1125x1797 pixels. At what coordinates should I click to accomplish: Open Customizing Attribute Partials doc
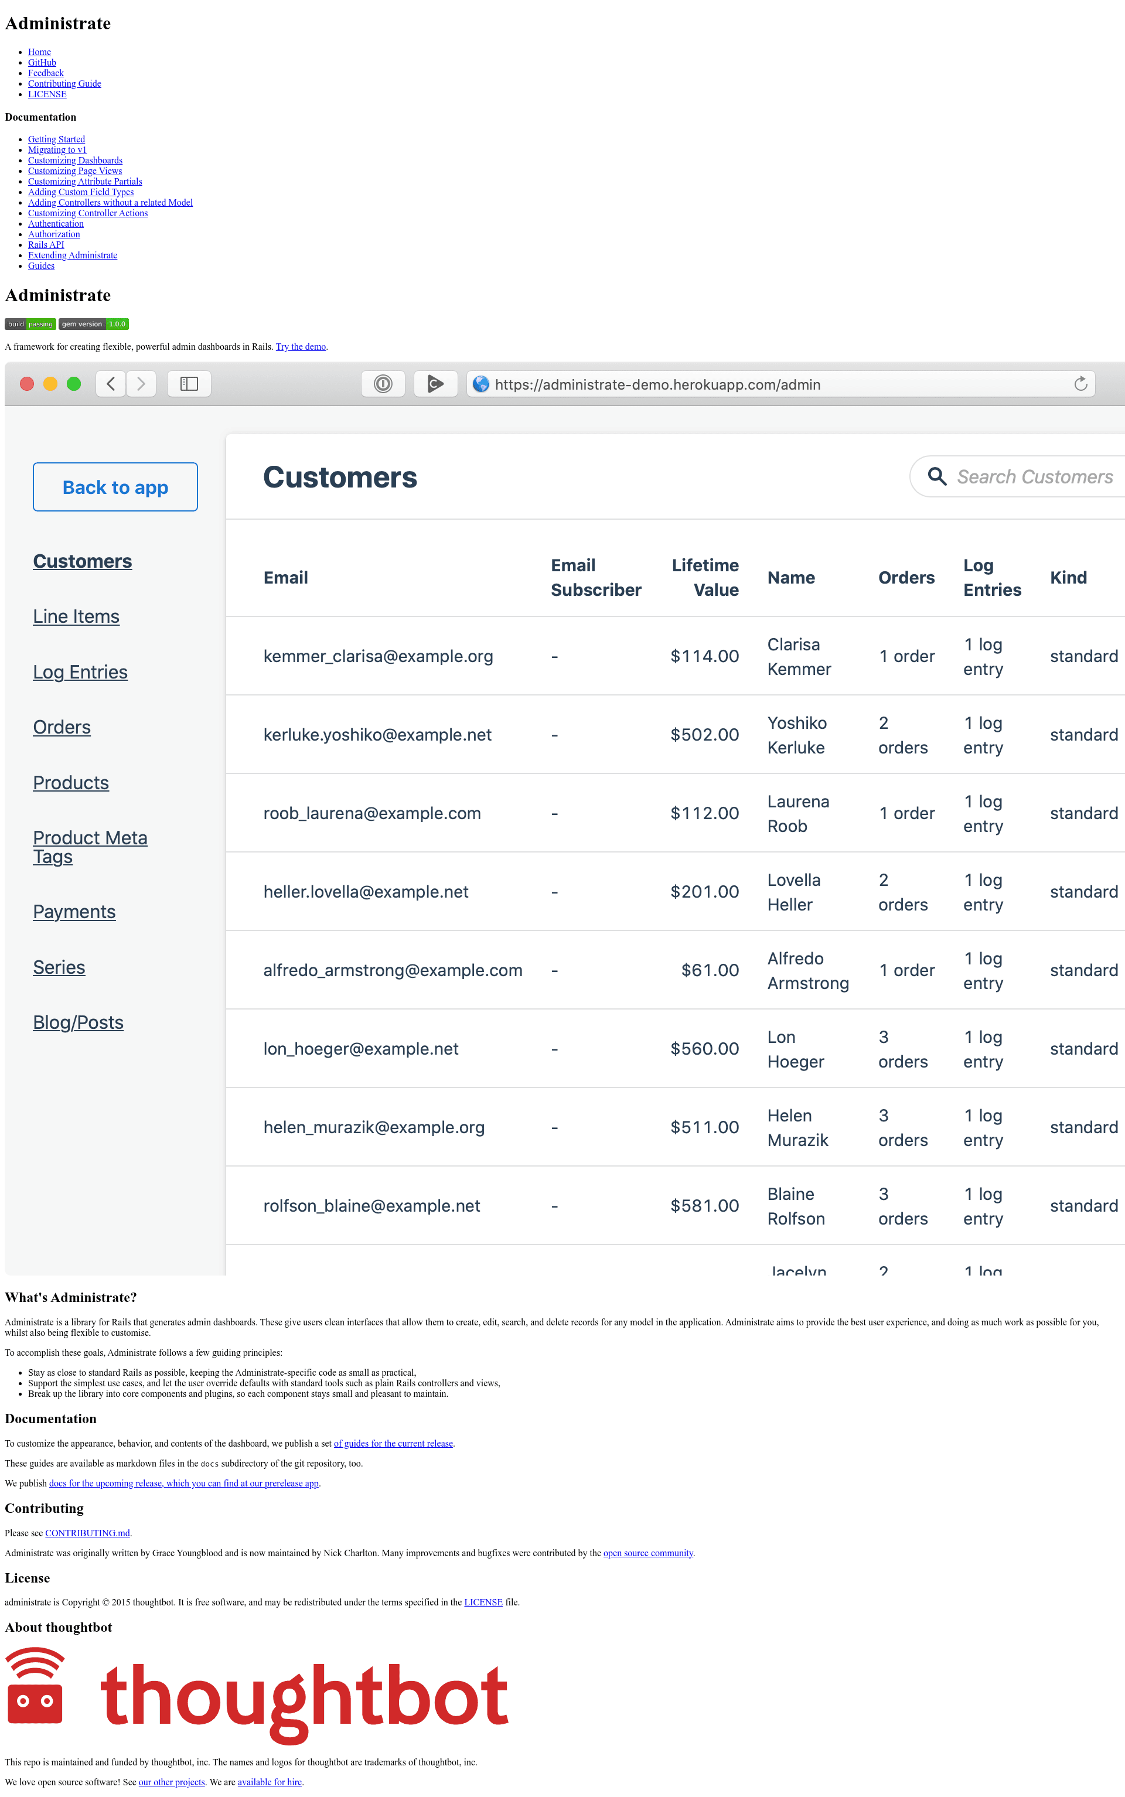(85, 182)
